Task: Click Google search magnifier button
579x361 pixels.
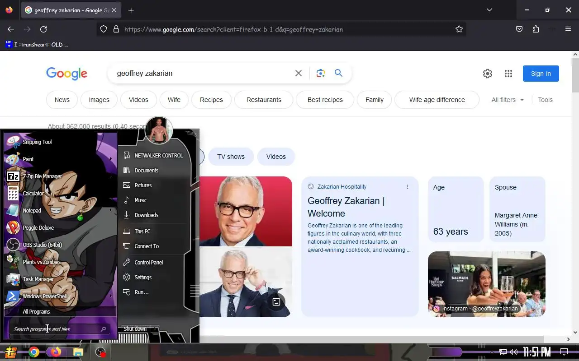Action: click(338, 73)
